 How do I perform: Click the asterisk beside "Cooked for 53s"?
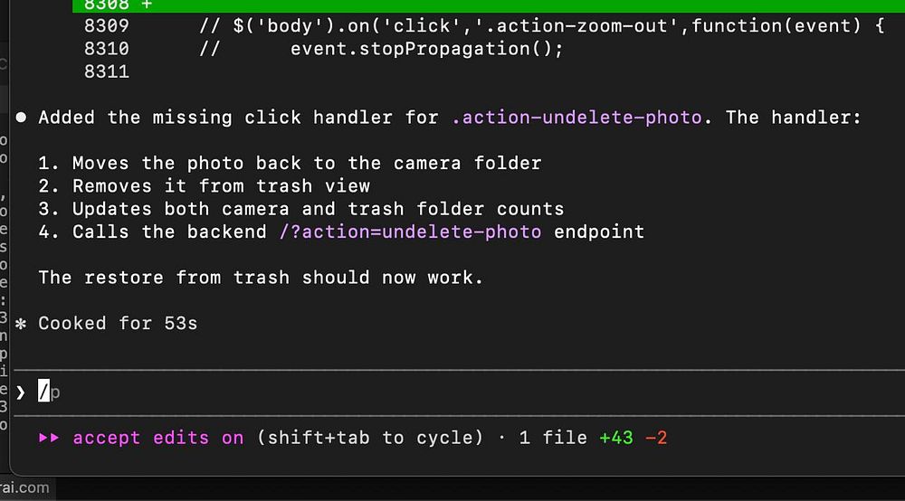(x=20, y=324)
